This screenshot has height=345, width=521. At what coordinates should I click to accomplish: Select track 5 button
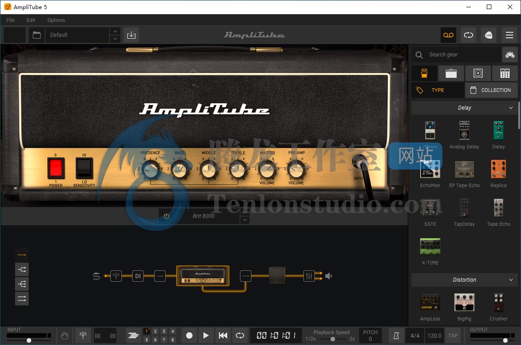click(x=146, y=340)
